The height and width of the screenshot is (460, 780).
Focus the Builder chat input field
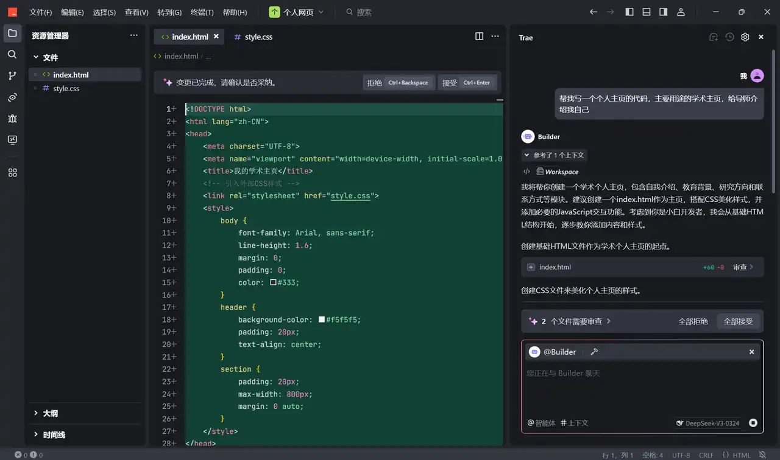click(642, 386)
